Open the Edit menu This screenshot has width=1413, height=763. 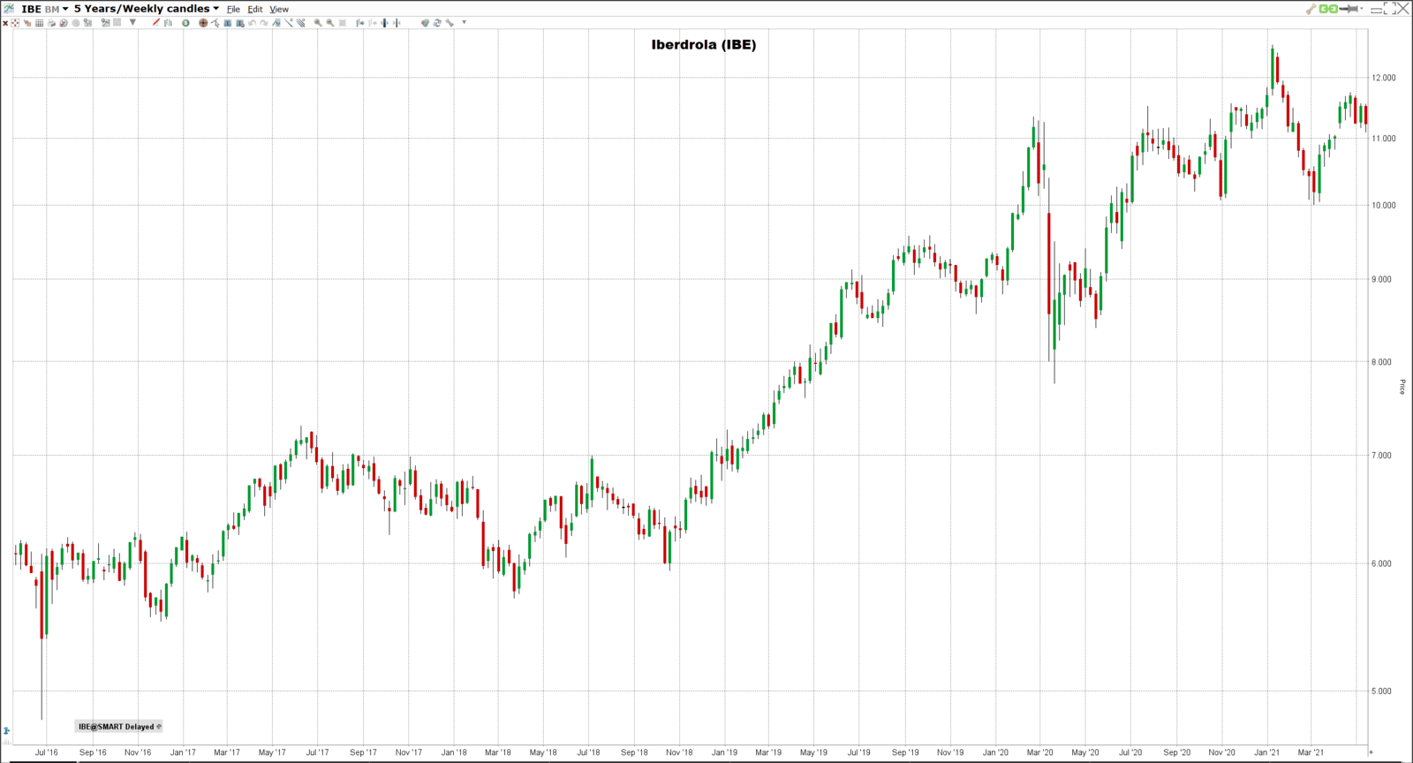click(x=255, y=9)
